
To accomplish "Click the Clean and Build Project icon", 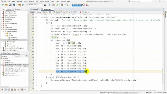I will (53, 5).
